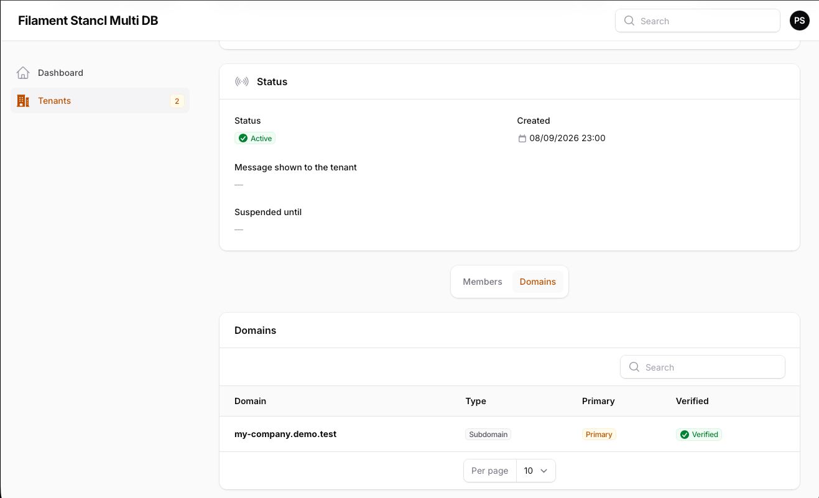Focus the global Search field

(x=698, y=21)
